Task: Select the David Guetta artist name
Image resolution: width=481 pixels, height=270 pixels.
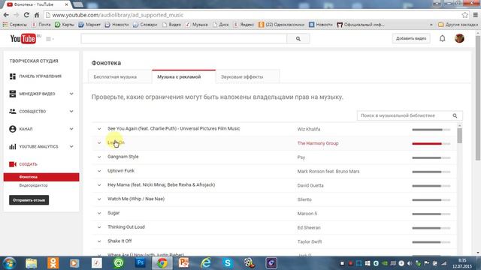Action: 310,185
